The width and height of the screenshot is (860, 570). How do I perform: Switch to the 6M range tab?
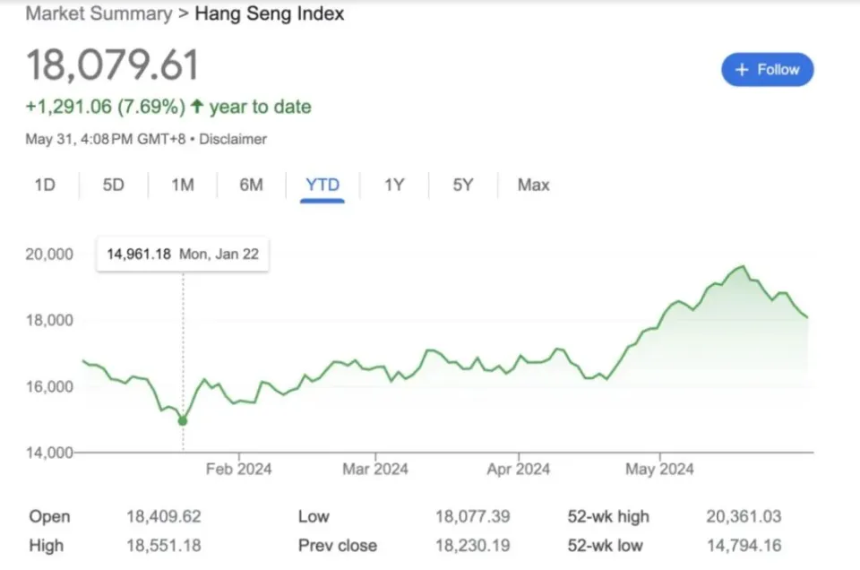[x=251, y=185]
